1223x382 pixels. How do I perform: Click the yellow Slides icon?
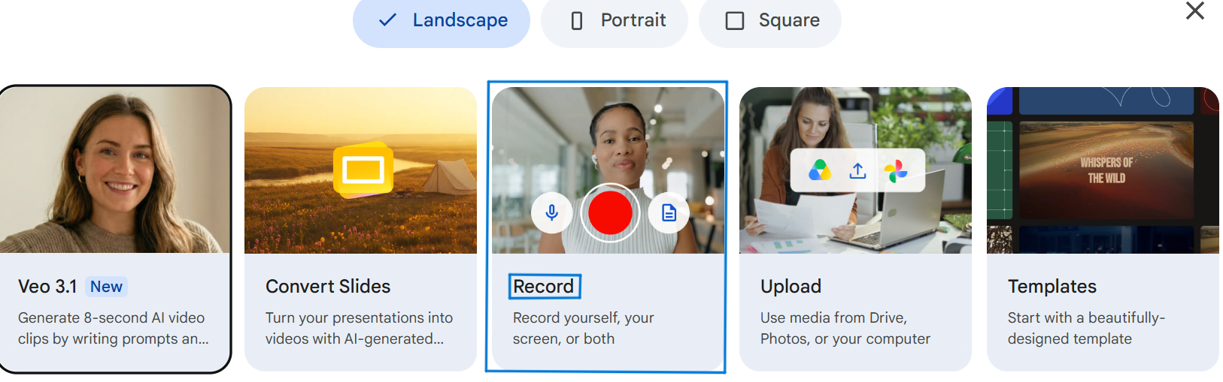click(363, 170)
